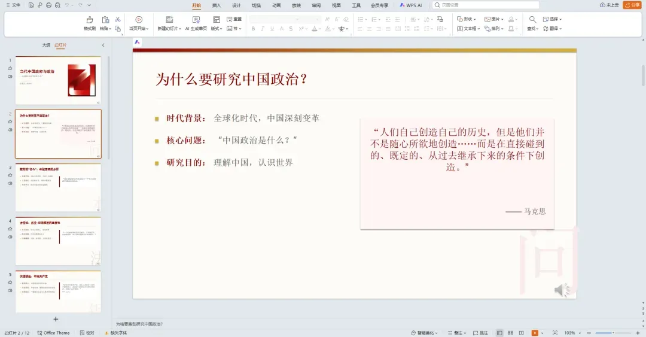
Task: Open the Layout (版式) dropdown
Action: (x=217, y=29)
